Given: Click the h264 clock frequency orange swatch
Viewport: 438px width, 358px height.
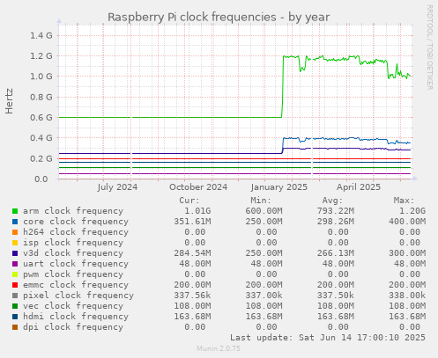Looking at the screenshot, I should click(x=15, y=232).
